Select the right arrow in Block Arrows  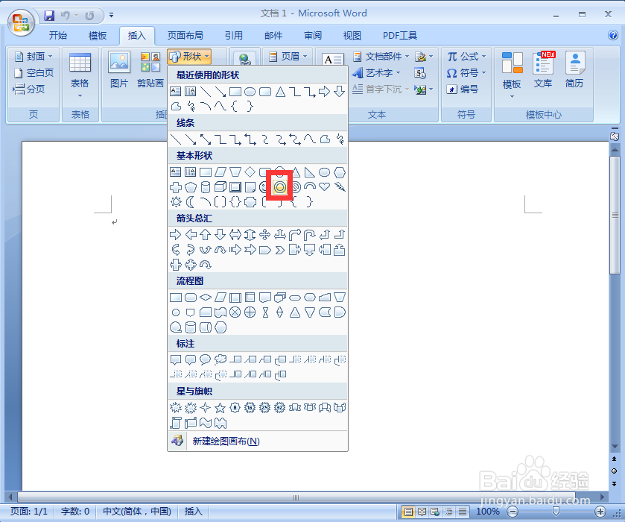pyautogui.click(x=176, y=235)
